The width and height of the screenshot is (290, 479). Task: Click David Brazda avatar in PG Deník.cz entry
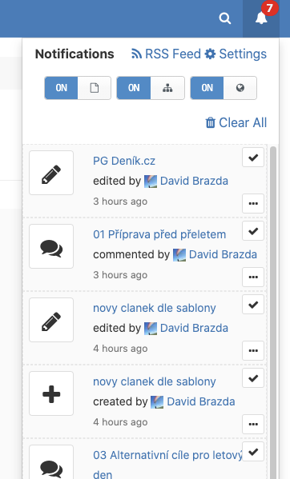(x=150, y=182)
